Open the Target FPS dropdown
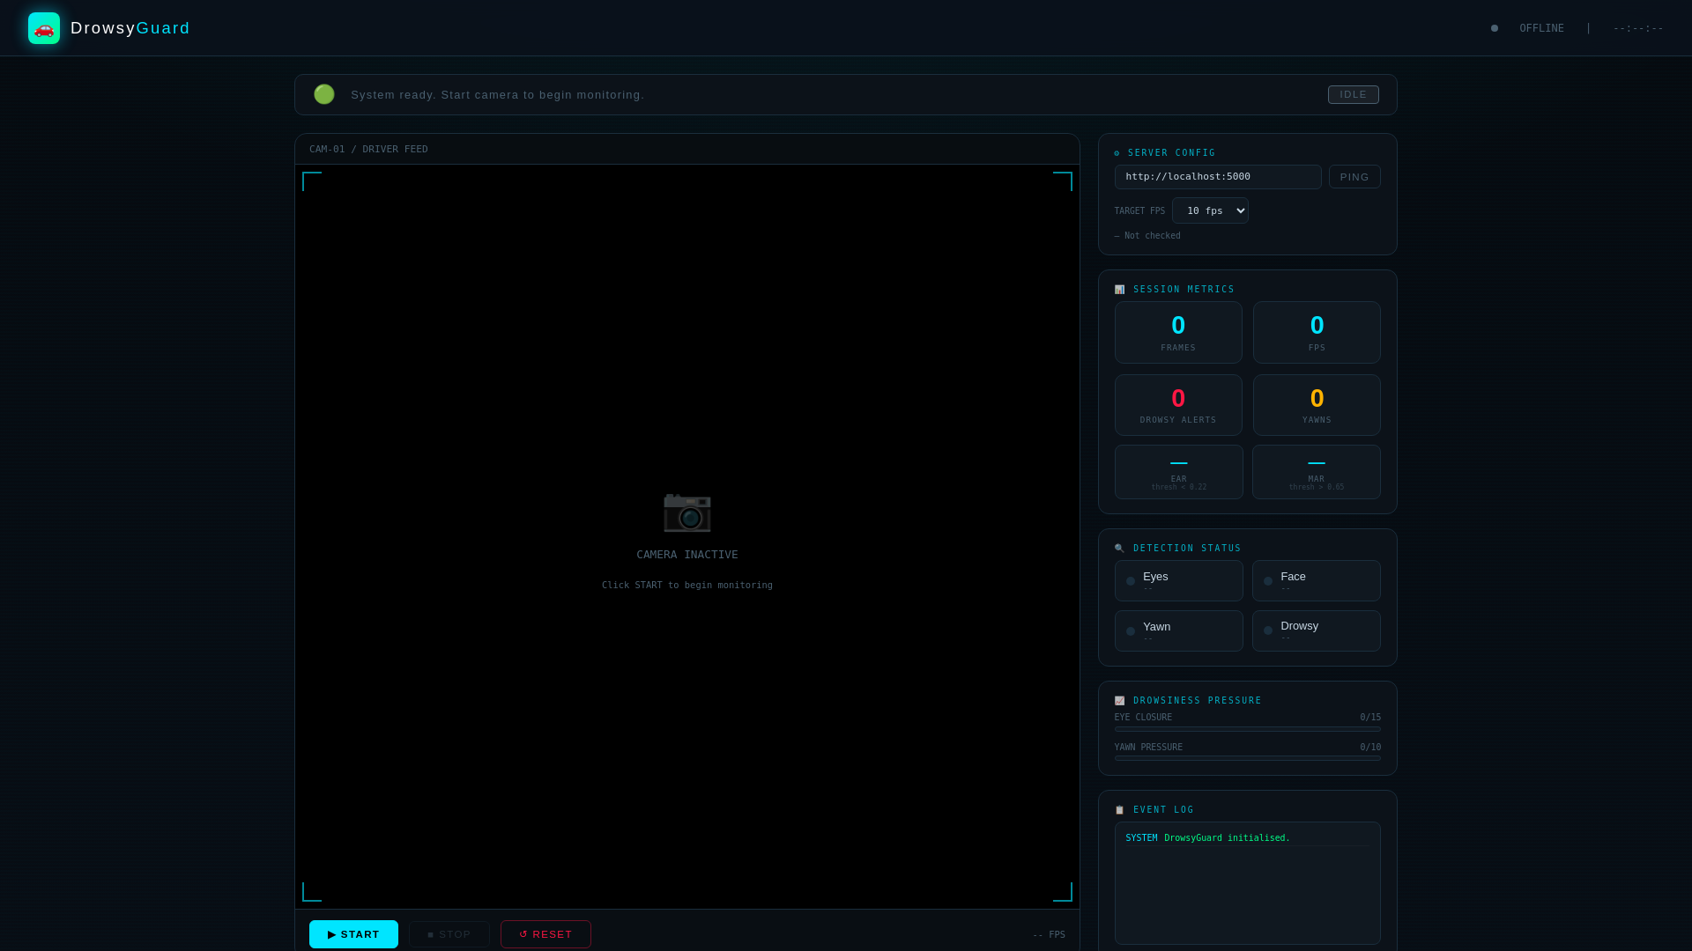Viewport: 1692px width, 951px height. point(1210,210)
